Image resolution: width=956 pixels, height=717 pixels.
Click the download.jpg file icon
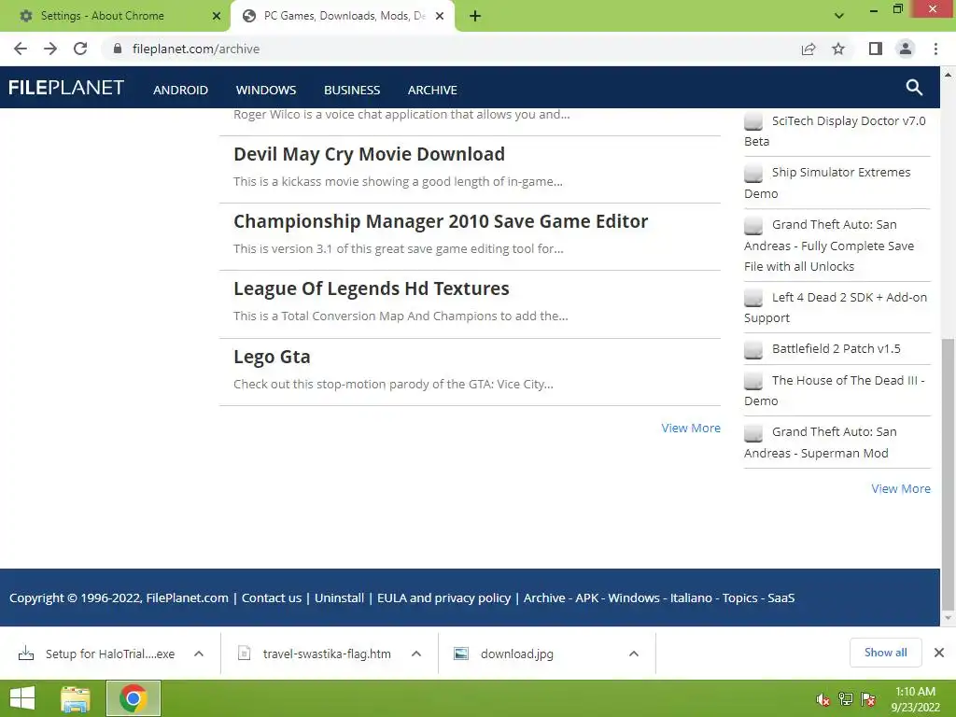tap(461, 654)
